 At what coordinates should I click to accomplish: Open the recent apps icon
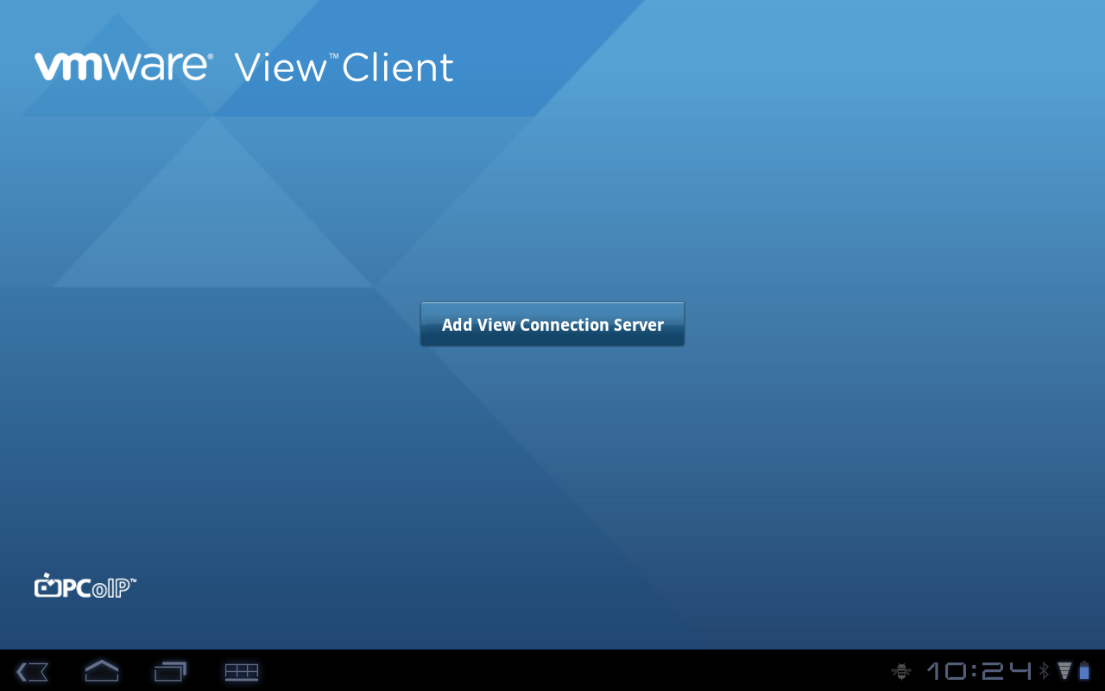[x=170, y=671]
